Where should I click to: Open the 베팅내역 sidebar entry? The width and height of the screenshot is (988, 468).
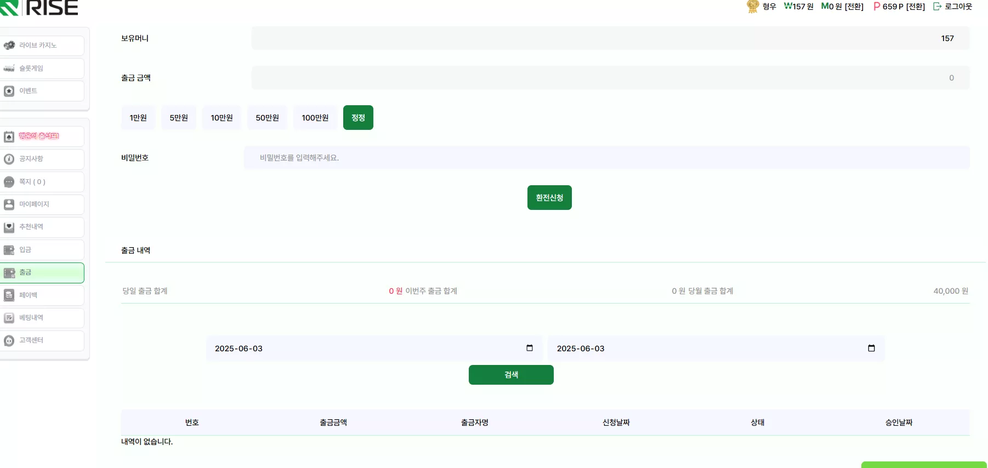42,318
